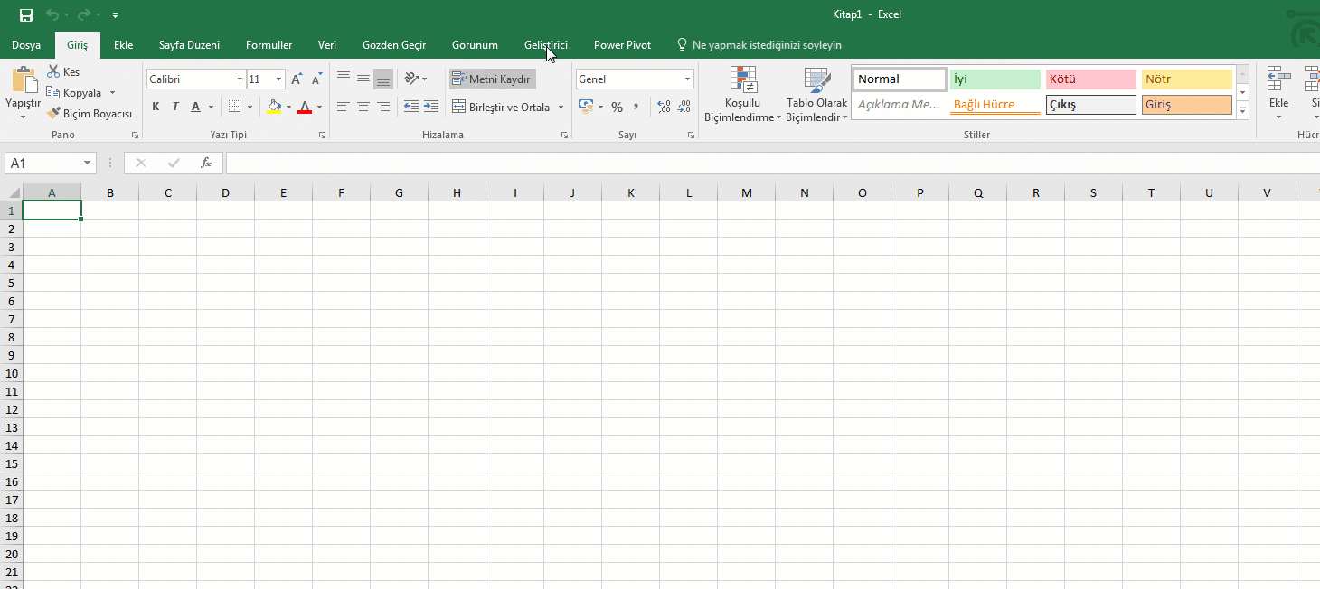Open Koşullu Biçimlendirme conditional formatting
1320x589 pixels.
[743, 96]
